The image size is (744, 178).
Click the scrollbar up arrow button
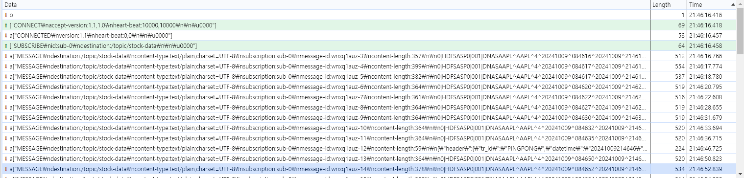click(x=740, y=4)
